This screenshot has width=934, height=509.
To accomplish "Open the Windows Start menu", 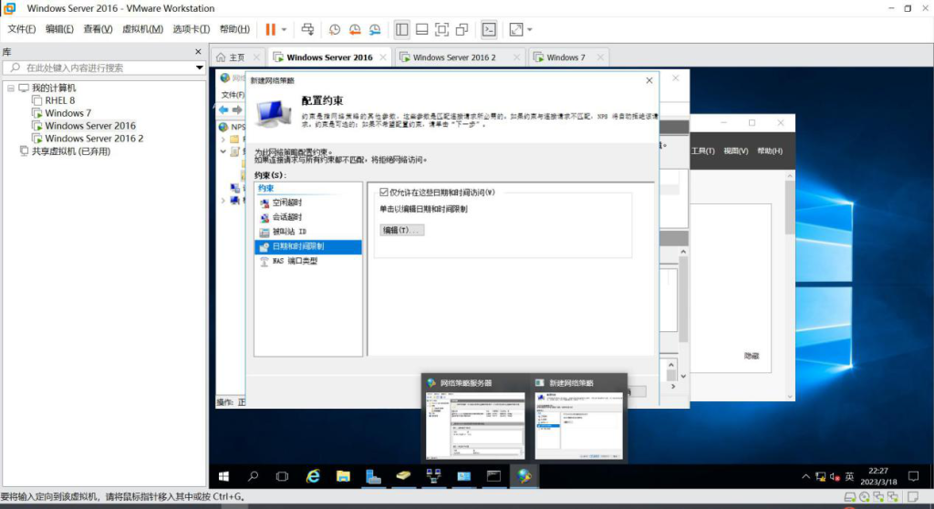I will [224, 476].
